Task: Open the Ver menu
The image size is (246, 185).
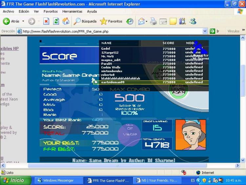Action: click(x=36, y=11)
